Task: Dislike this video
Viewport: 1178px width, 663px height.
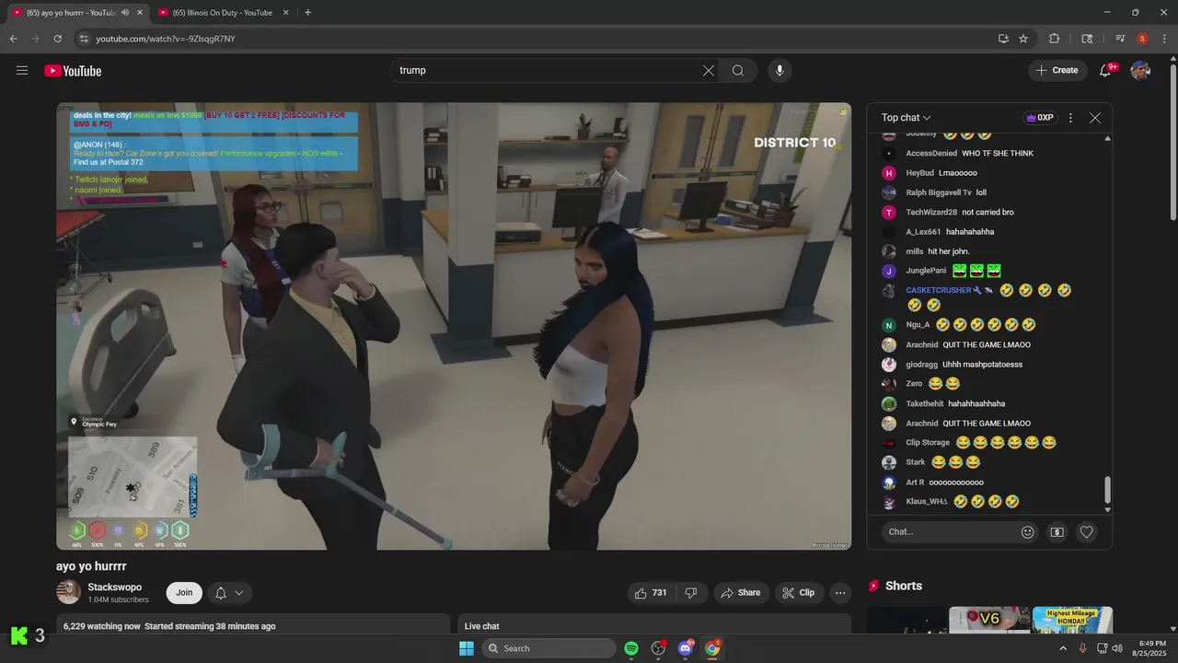Action: click(691, 593)
